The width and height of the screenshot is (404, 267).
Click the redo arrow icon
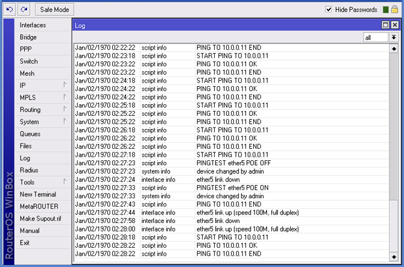pos(24,10)
